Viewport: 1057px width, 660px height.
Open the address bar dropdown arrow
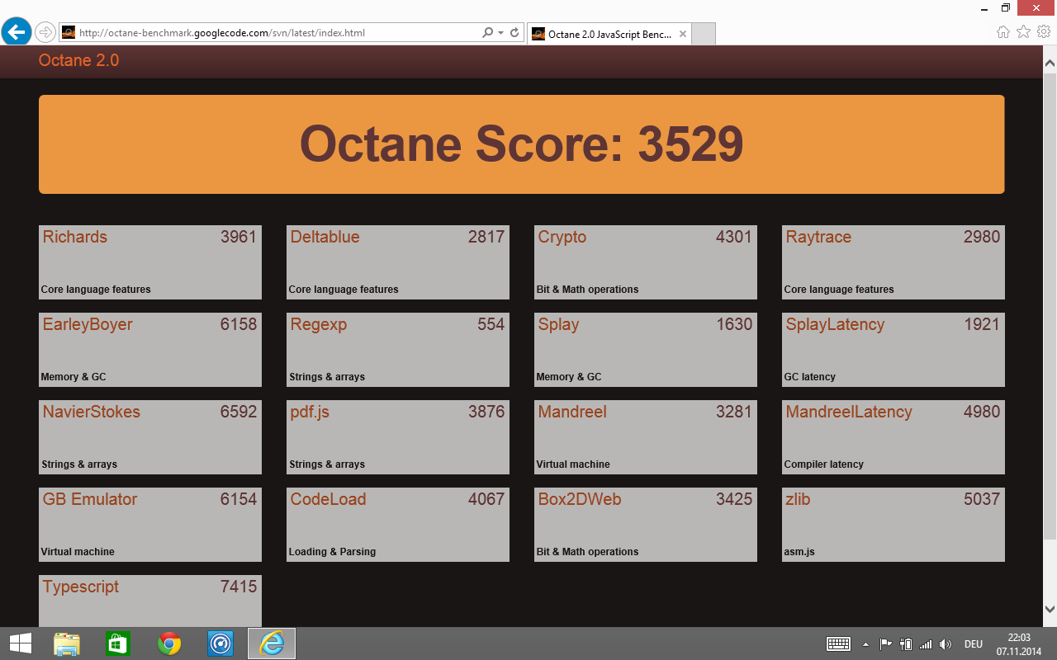tap(500, 33)
